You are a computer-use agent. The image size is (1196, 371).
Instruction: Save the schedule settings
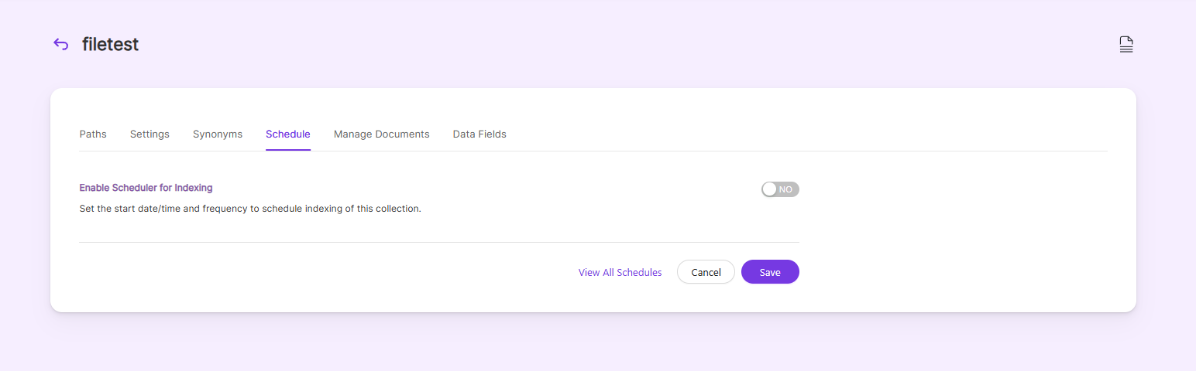[x=770, y=272]
